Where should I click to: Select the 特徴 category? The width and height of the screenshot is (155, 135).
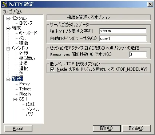click(24, 43)
